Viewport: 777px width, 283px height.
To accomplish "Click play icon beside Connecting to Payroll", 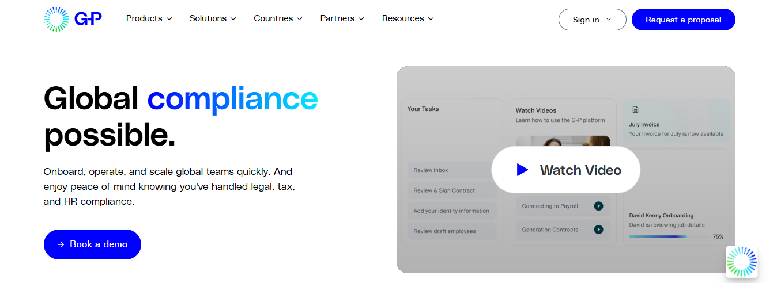I will pyautogui.click(x=598, y=206).
